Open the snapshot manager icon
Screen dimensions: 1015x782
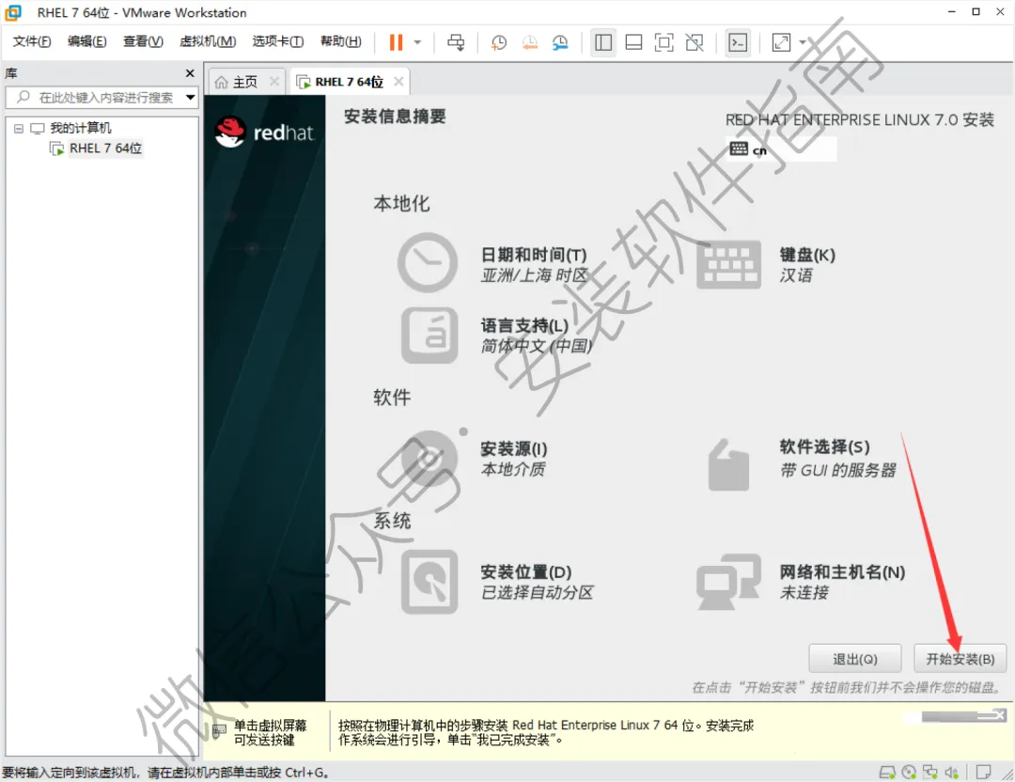pyautogui.click(x=560, y=42)
